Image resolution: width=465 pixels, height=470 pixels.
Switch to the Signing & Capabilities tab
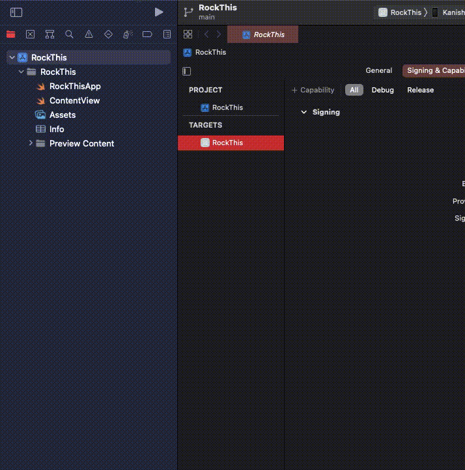[434, 71]
